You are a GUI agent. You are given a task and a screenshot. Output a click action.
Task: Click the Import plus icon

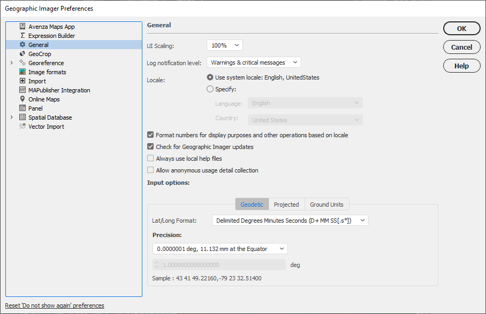[22, 81]
